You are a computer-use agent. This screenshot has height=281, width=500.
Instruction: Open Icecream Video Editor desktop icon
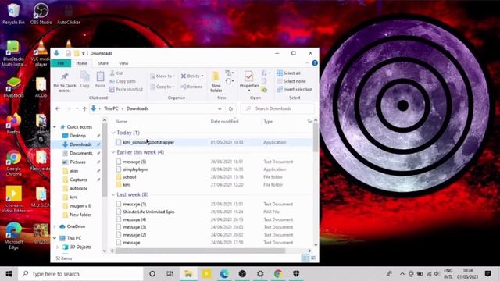13,199
